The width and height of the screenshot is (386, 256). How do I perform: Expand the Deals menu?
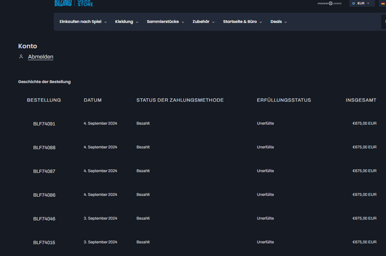point(279,22)
